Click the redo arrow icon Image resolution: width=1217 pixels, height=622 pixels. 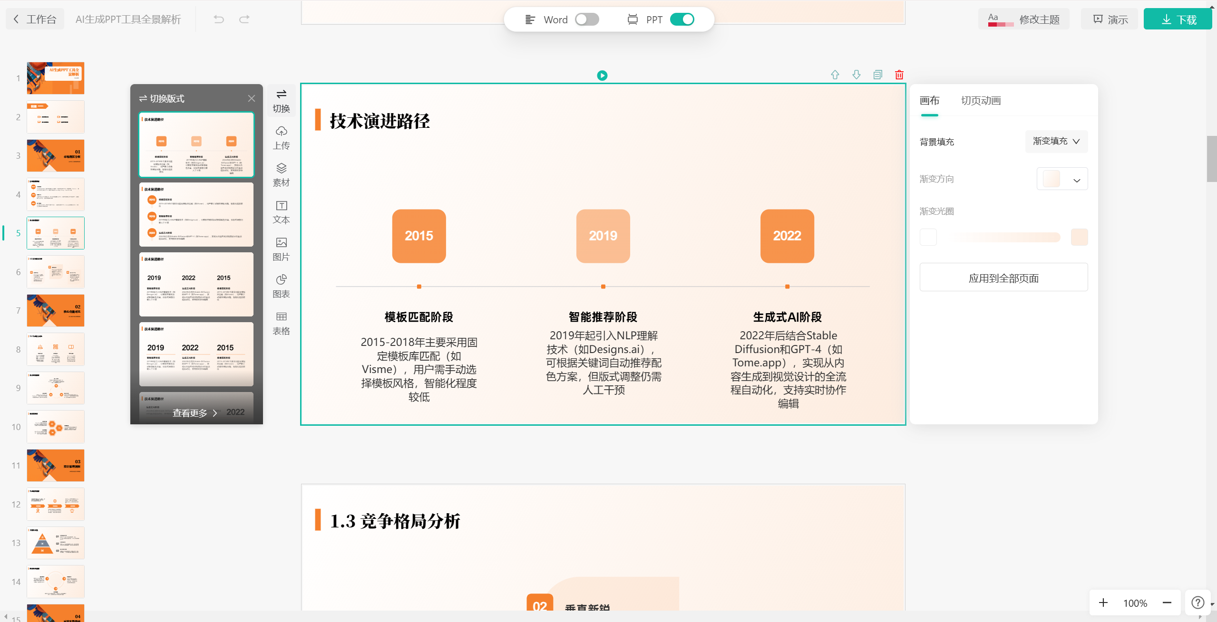click(244, 19)
